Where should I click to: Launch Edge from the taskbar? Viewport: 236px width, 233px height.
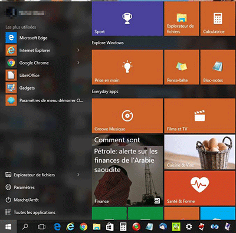click(57, 227)
